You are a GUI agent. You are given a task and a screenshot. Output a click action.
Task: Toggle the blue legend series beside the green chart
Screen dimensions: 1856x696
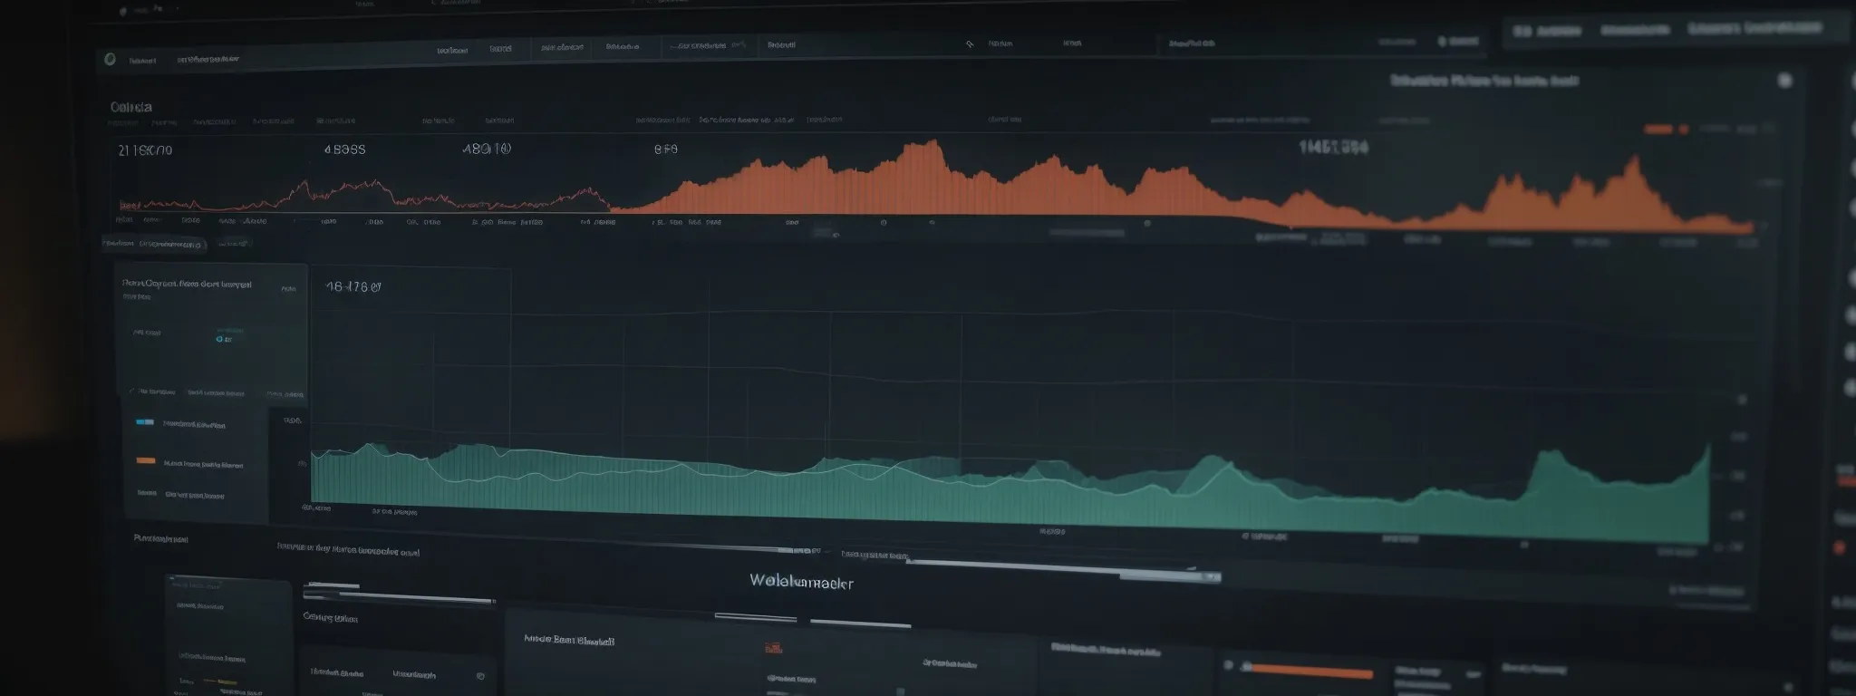pos(145,423)
